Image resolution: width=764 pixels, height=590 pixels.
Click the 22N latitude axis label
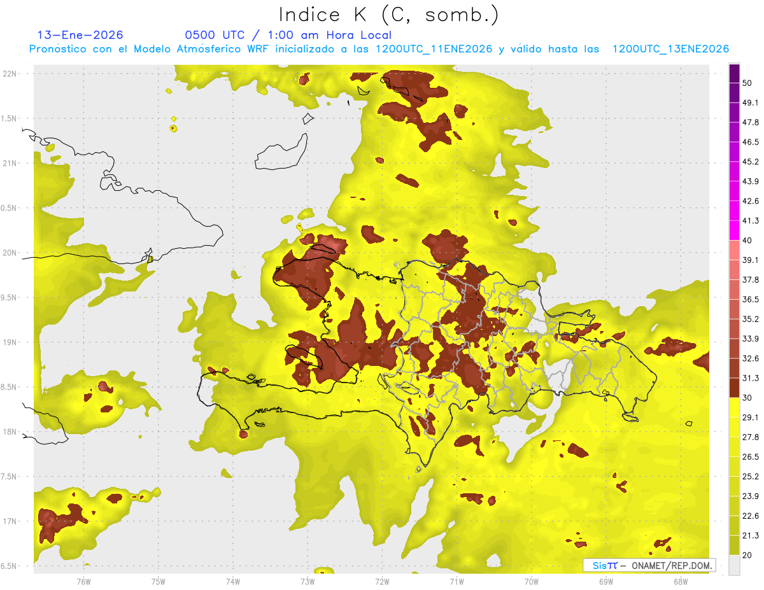coord(10,73)
